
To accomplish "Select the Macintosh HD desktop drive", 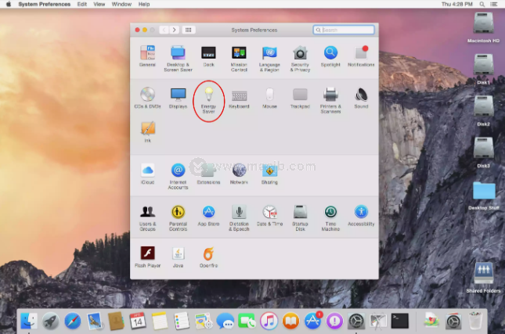I will pyautogui.click(x=483, y=27).
